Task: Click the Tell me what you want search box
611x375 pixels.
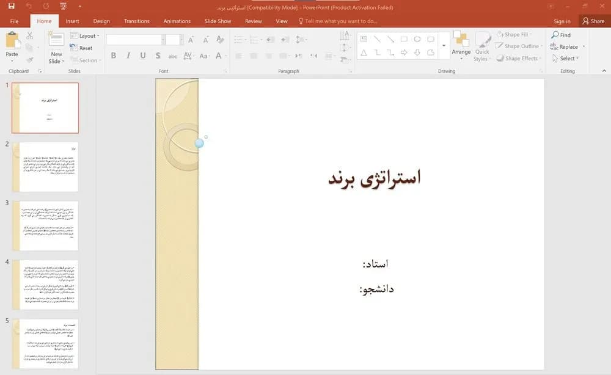Action: click(x=338, y=21)
